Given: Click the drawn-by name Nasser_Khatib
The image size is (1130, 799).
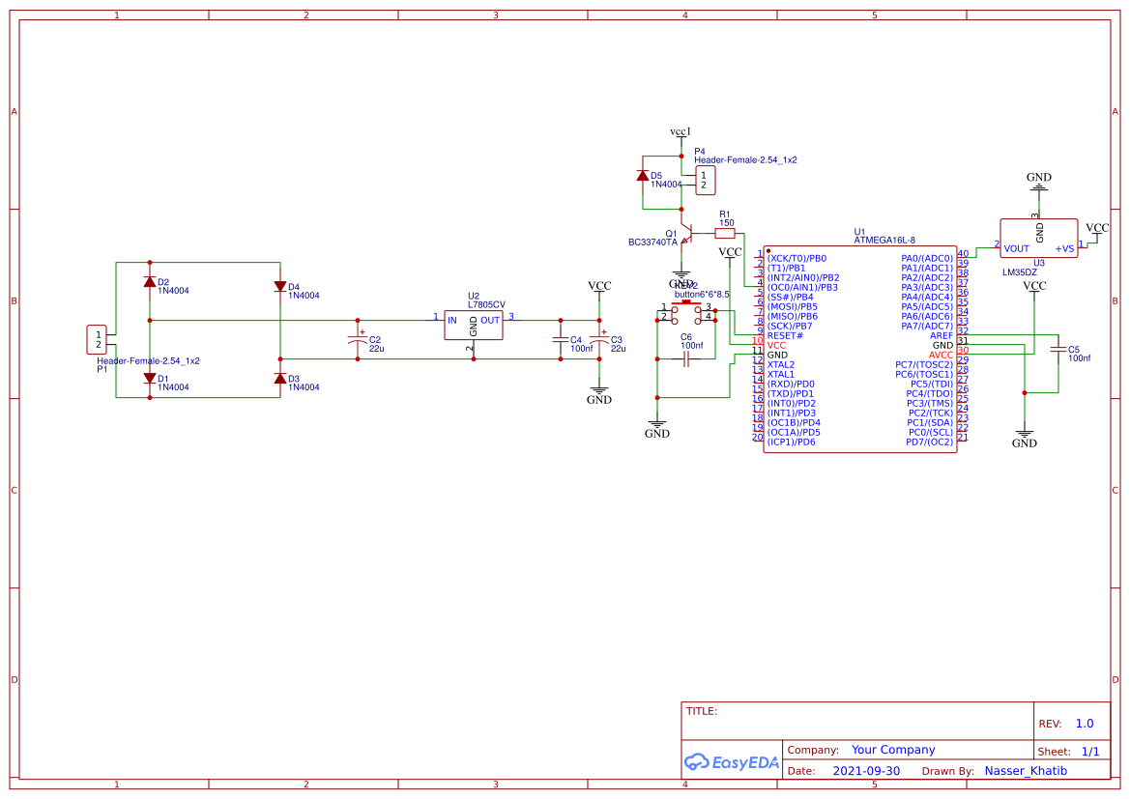Looking at the screenshot, I should [1025, 770].
